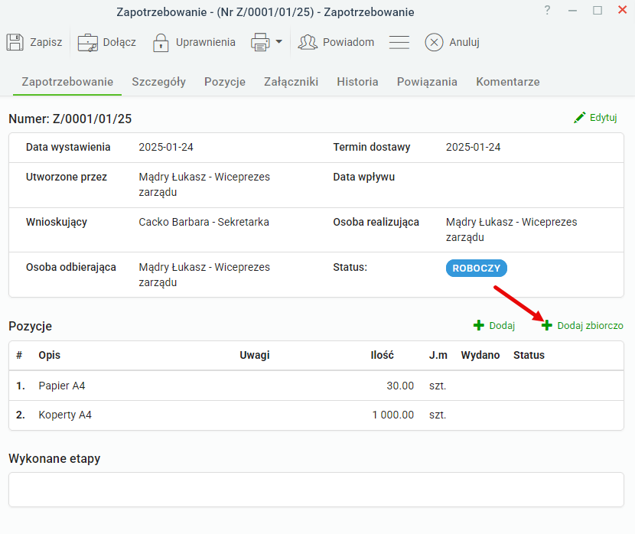Click the Dołącz label
Viewport: 635px width, 534px height.
(119, 42)
